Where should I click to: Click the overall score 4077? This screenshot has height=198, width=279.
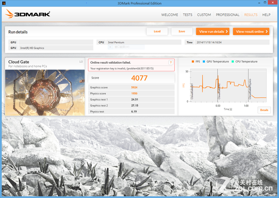[139, 78]
